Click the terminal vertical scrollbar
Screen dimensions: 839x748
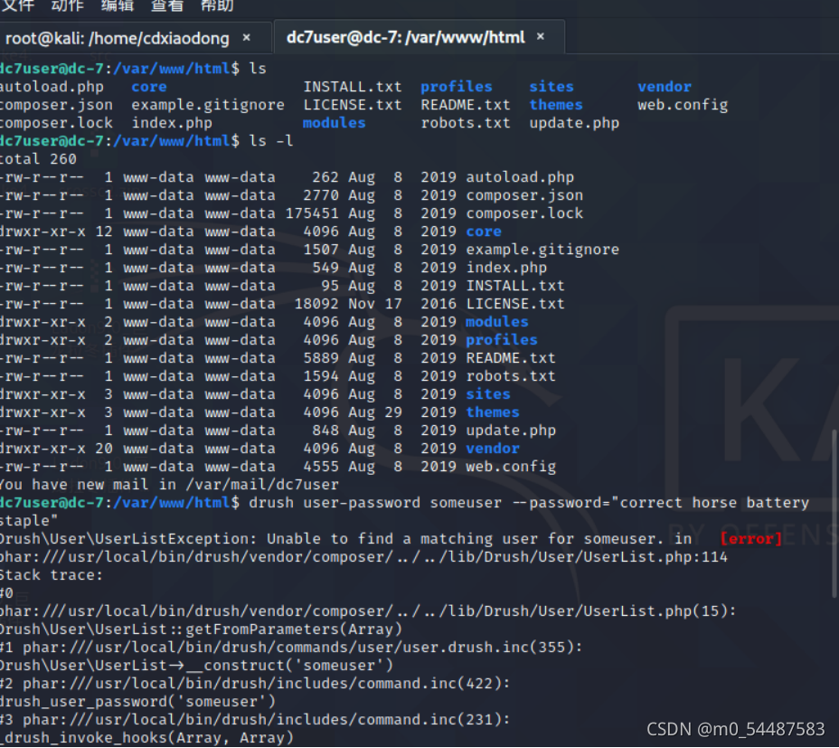pos(834,514)
